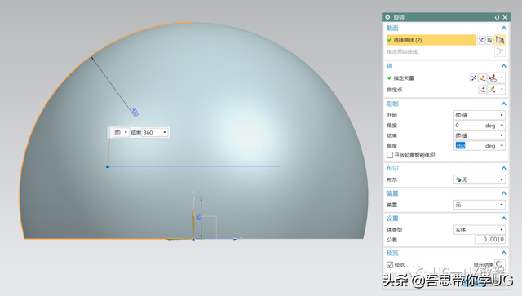The image size is (522, 296).
Task: Open the 偏置 dropdown showing 无
Action: click(480, 205)
